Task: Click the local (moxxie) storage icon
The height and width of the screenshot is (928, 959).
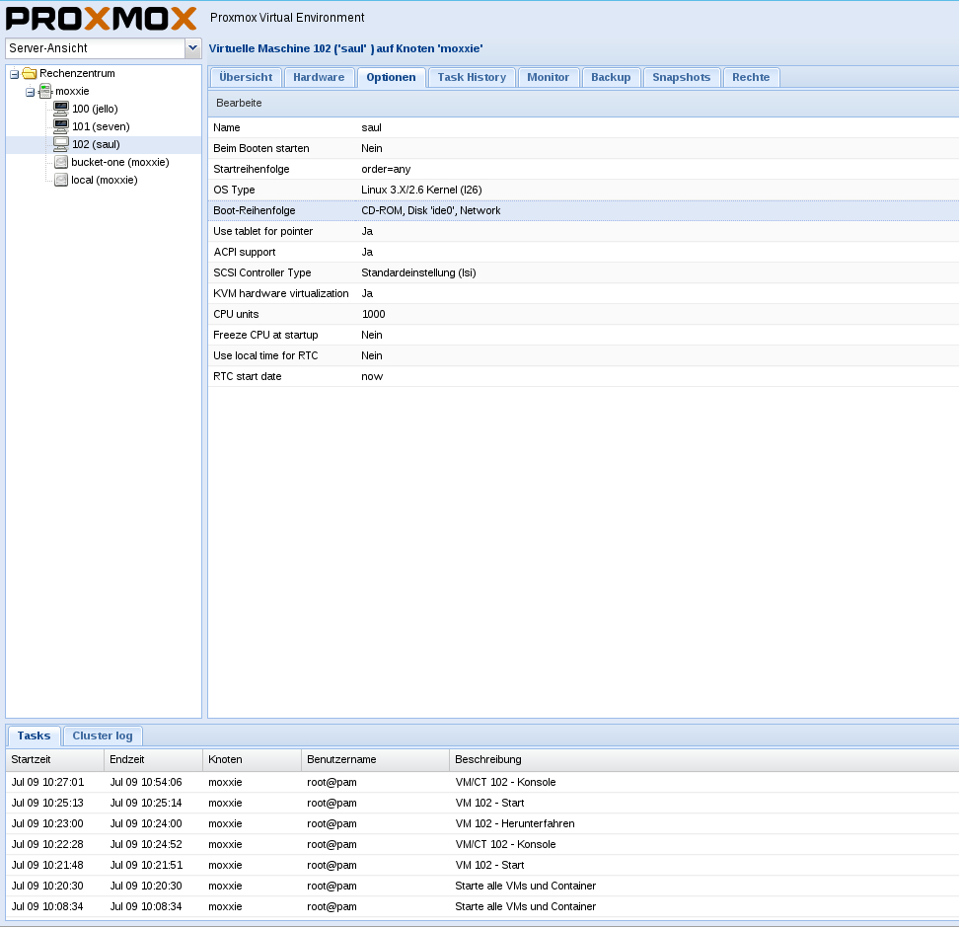Action: pyautogui.click(x=61, y=180)
